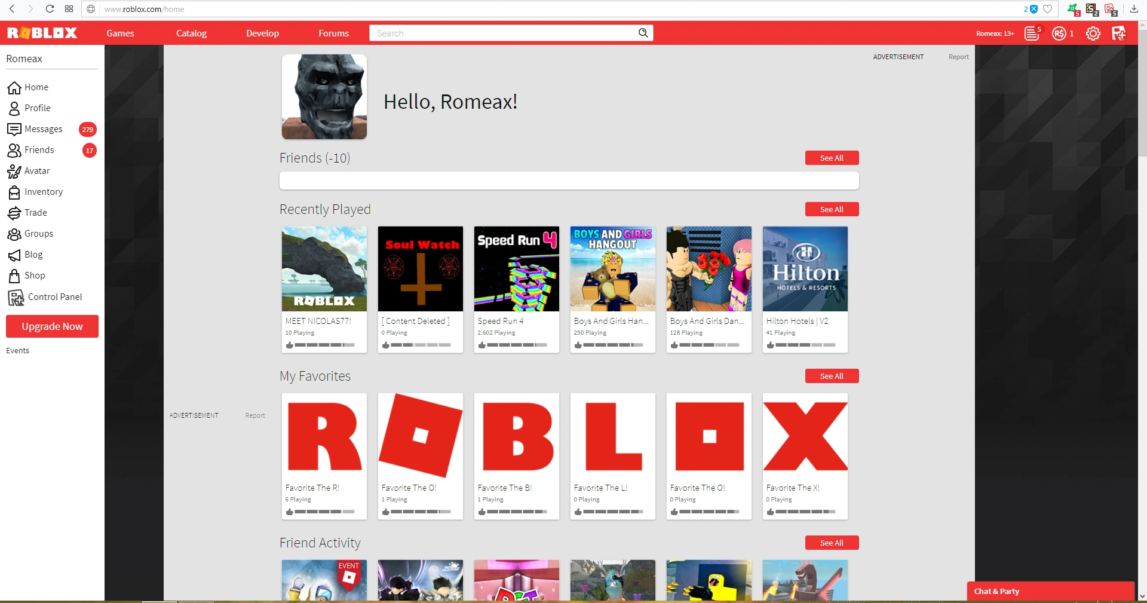
Task: Open the Soul Watch game thumbnail
Action: (421, 269)
